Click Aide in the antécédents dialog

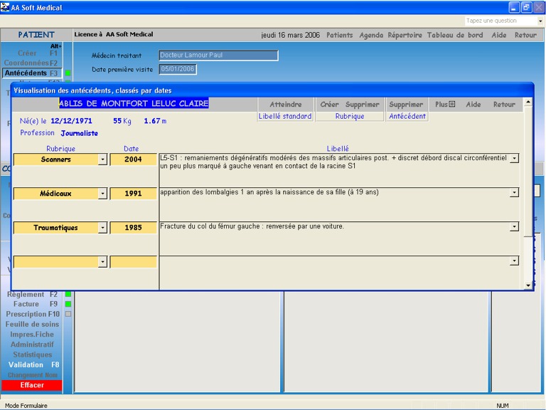pos(473,104)
